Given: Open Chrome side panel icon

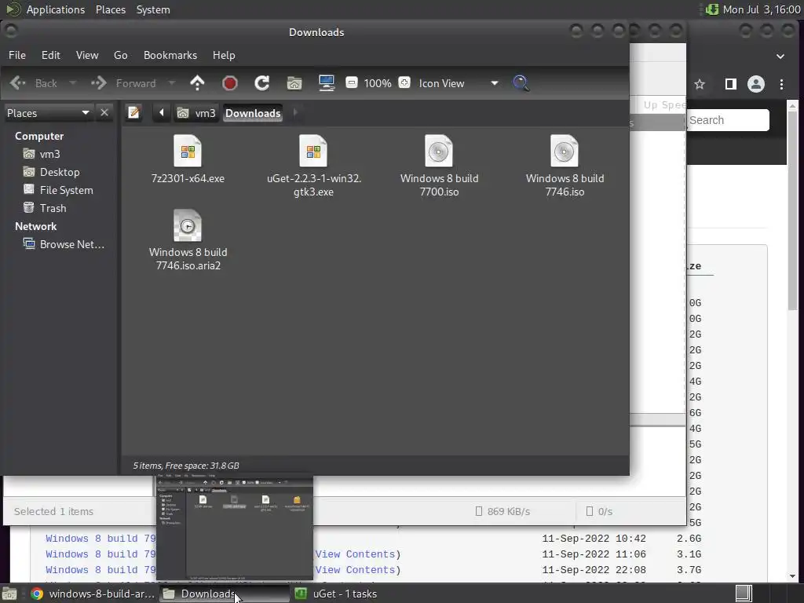Looking at the screenshot, I should pos(731,84).
